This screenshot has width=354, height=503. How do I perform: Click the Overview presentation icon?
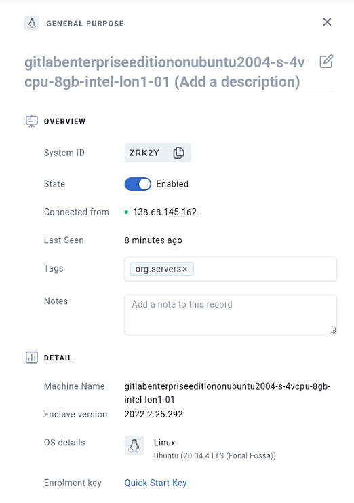coord(31,122)
